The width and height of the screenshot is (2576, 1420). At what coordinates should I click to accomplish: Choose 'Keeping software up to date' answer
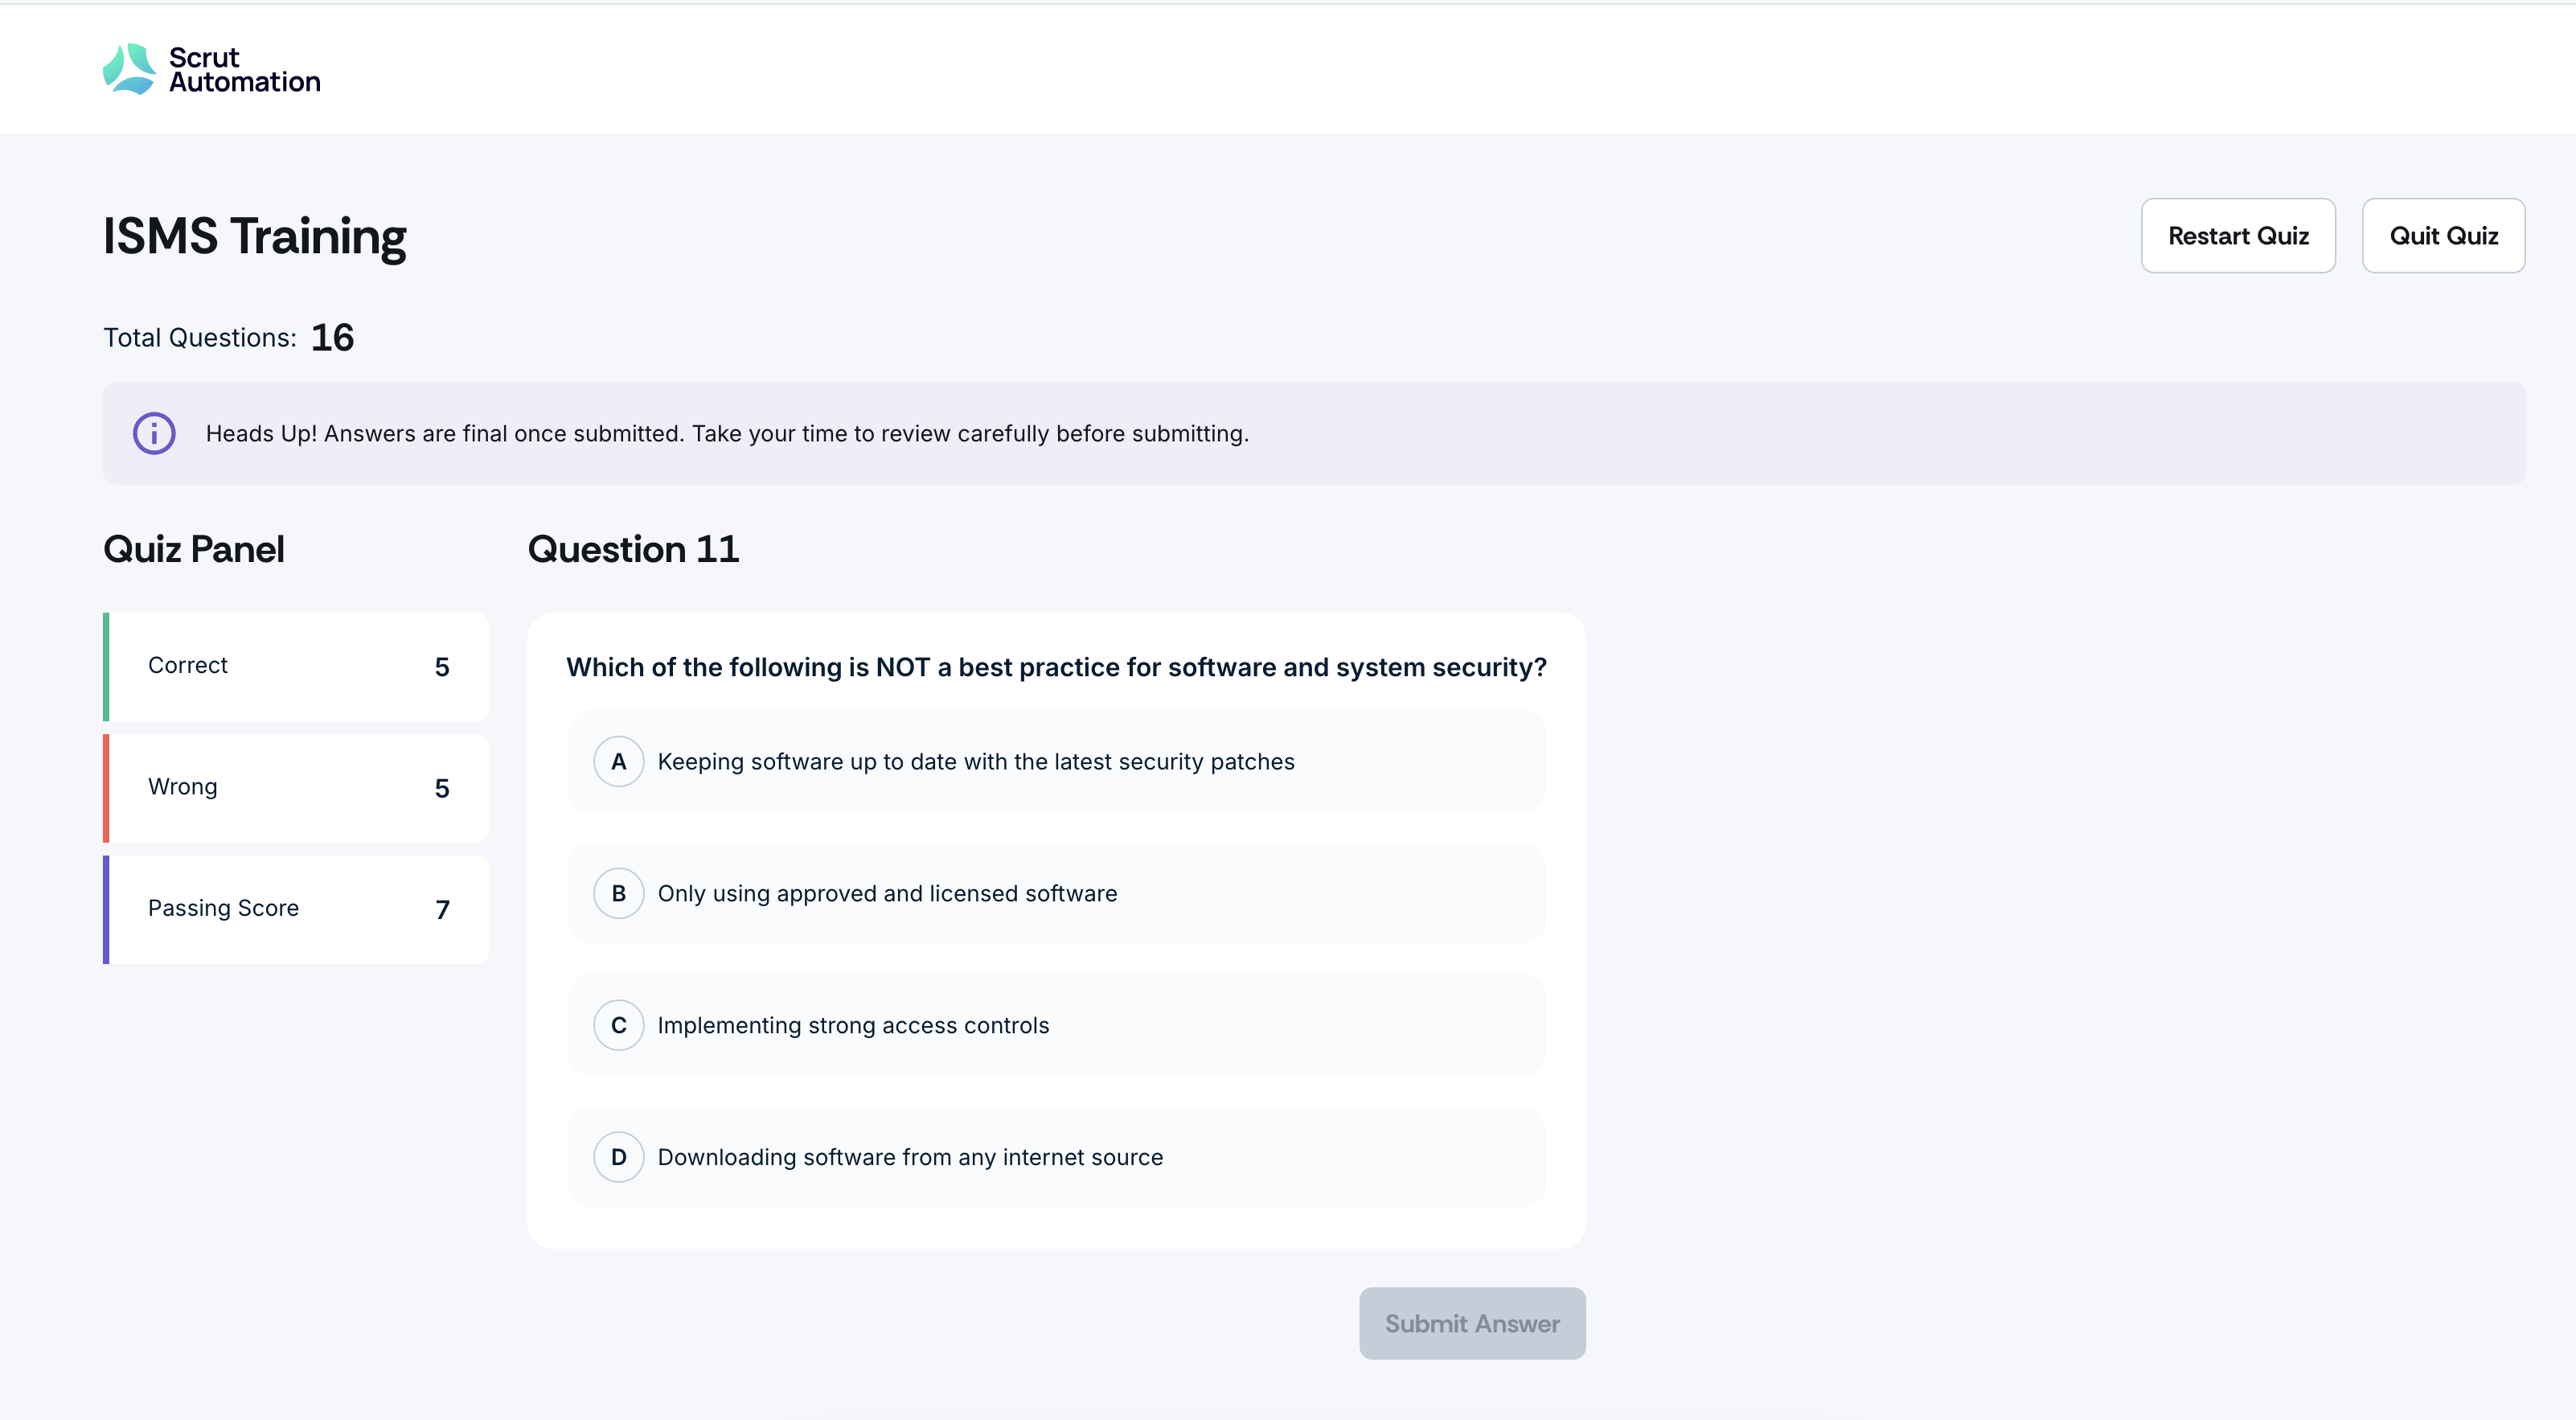(975, 762)
